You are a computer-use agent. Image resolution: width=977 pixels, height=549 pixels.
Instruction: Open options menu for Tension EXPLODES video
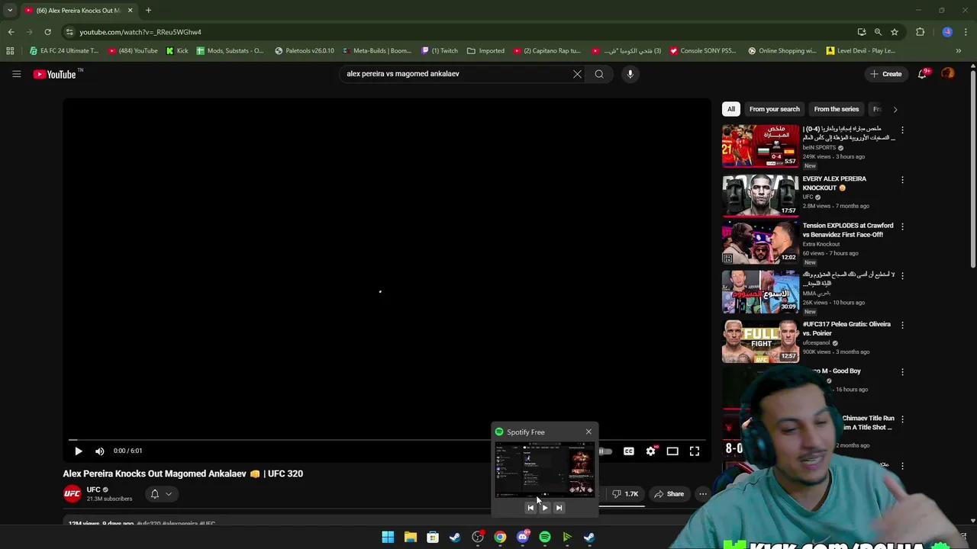coord(902,226)
